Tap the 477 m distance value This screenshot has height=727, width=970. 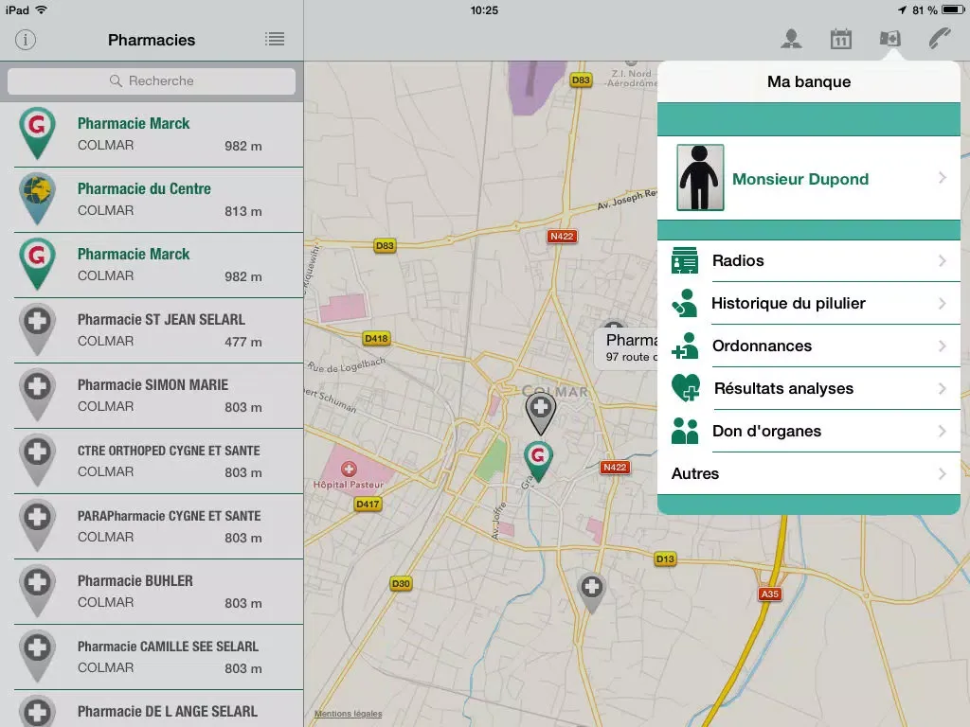click(243, 342)
